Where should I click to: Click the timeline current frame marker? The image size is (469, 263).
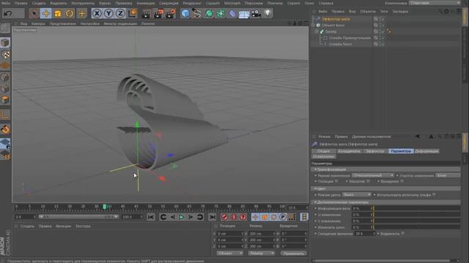click(104, 206)
